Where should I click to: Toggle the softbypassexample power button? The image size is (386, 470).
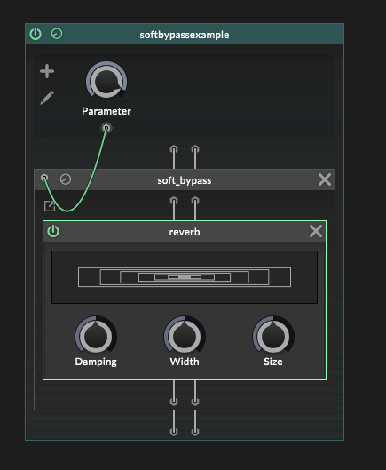coord(35,34)
